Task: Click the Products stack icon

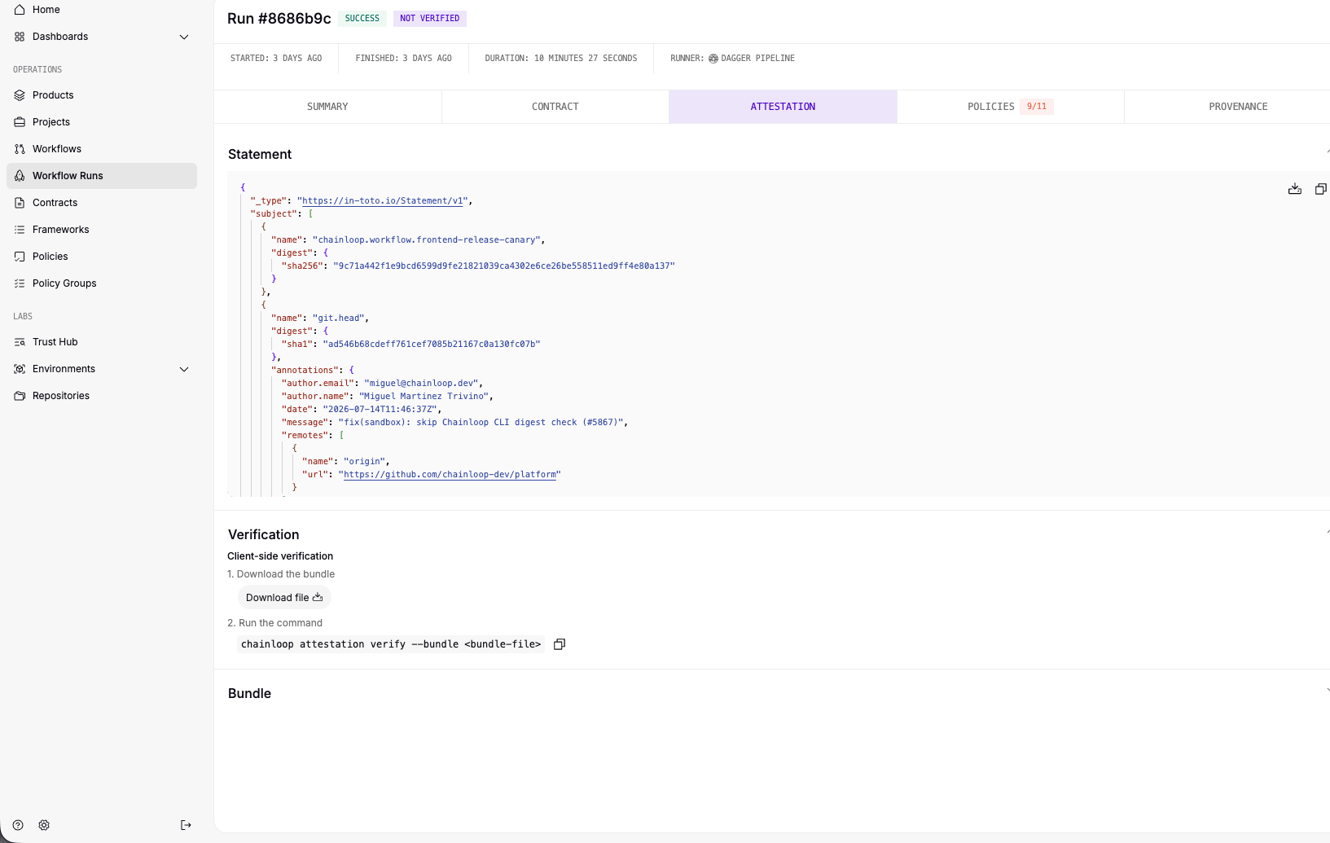Action: click(x=20, y=95)
